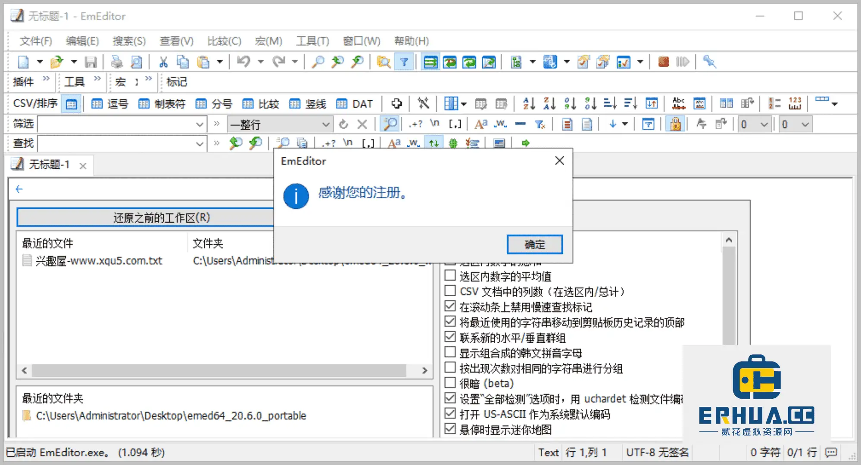Click the Sort Z to A descending icon
Image resolution: width=861 pixels, height=465 pixels.
tap(549, 103)
